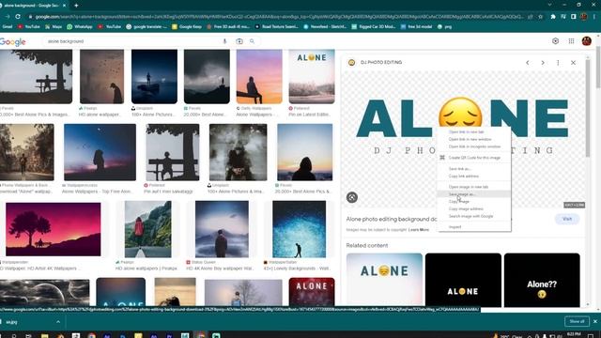Open the Chrome side panel icon
The height and width of the screenshot is (338, 601).
tap(574, 17)
